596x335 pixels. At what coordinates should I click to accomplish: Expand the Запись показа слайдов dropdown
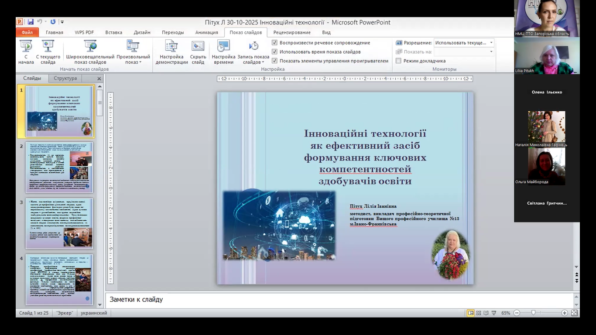coord(264,62)
